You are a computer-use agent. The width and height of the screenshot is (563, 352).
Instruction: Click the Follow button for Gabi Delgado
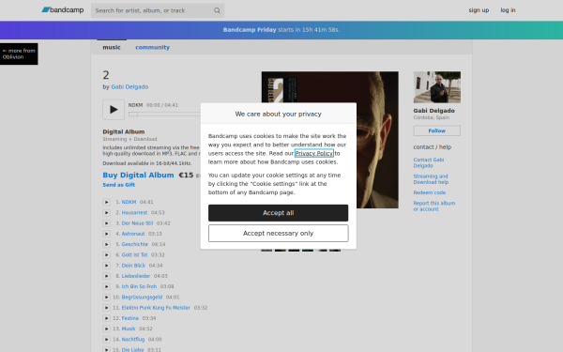pos(436,130)
